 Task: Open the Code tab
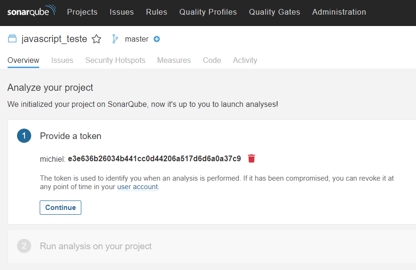pyautogui.click(x=212, y=60)
